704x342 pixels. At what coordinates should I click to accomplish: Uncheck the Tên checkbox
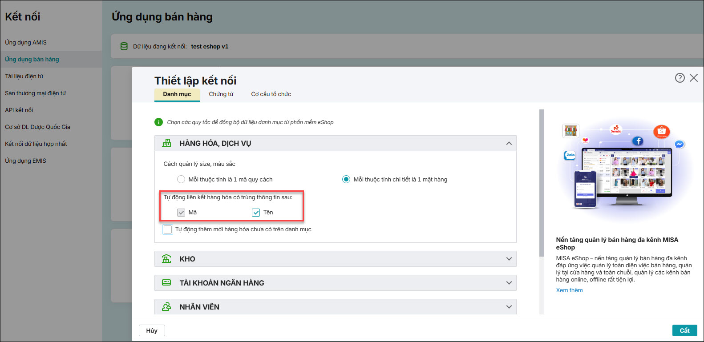coord(256,213)
